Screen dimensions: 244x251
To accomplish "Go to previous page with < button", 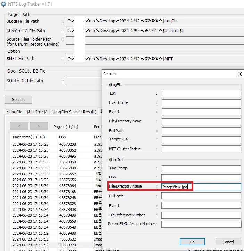I will point(19,126).
